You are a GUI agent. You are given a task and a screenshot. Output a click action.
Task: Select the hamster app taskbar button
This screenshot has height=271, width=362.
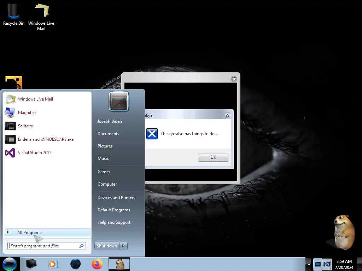click(119, 264)
